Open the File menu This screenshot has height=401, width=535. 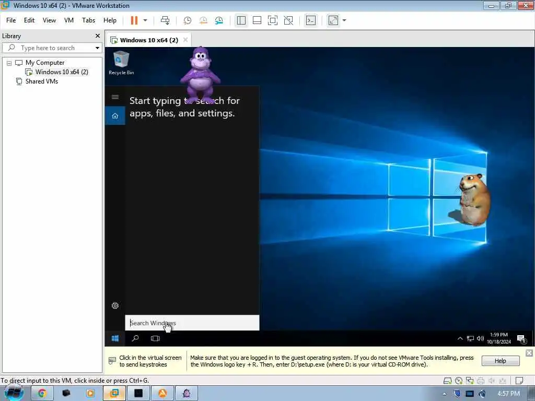click(11, 20)
